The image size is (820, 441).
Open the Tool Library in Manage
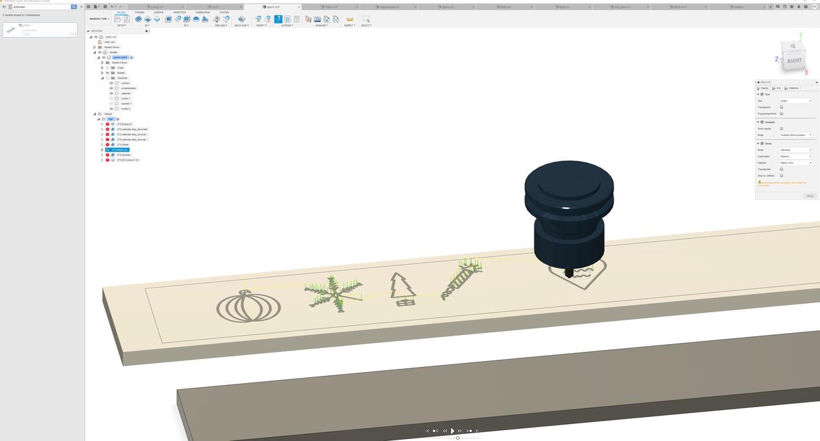click(308, 20)
